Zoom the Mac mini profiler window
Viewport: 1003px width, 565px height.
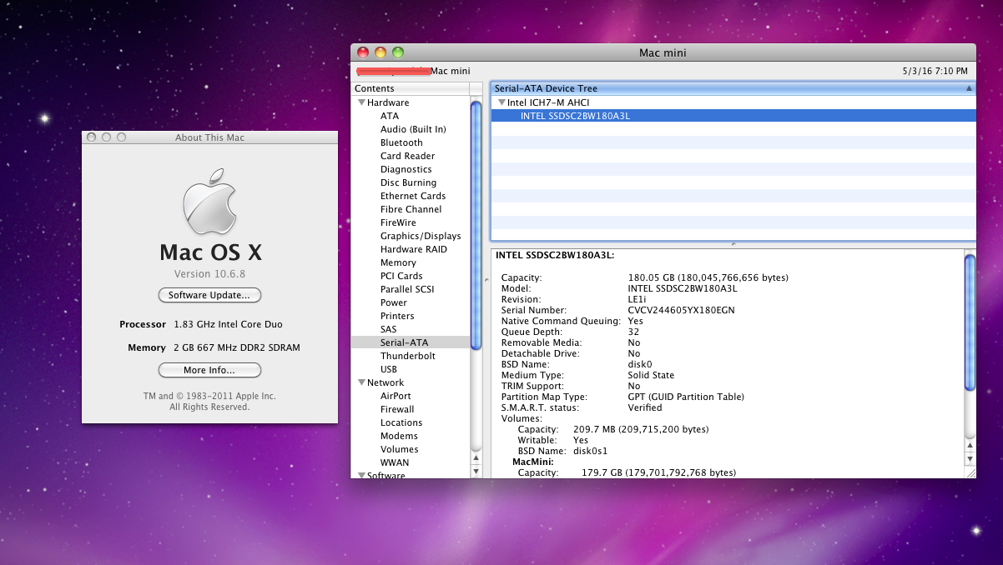coord(398,52)
